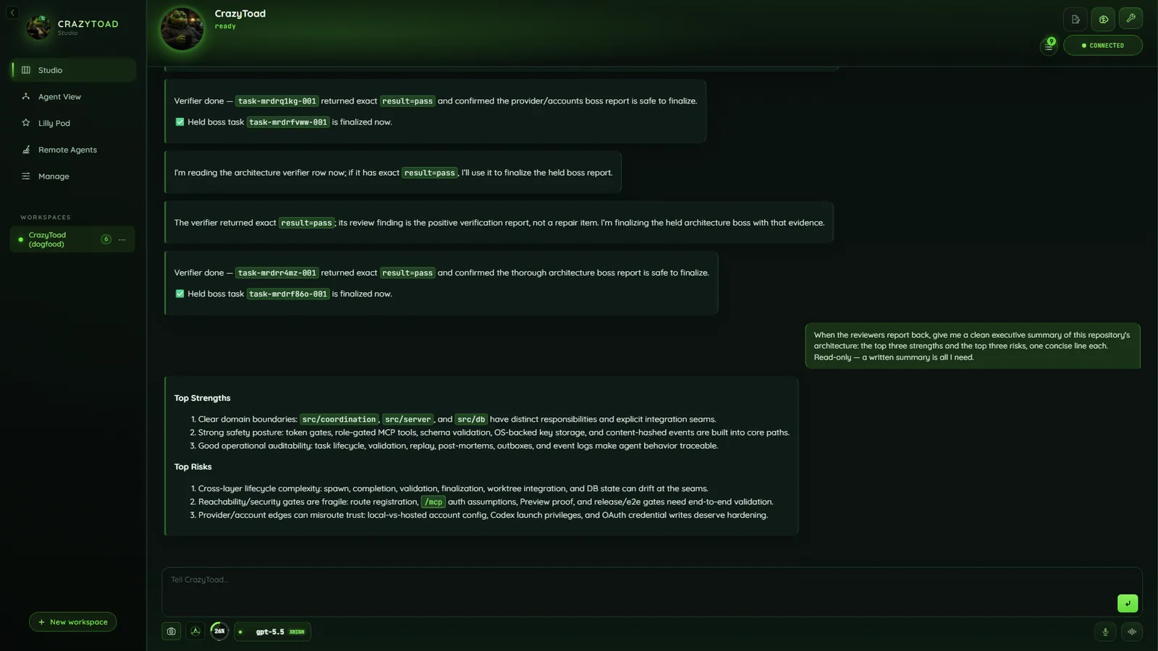Click the Top Risks heading
Screen dimensions: 1158x651
193,467
